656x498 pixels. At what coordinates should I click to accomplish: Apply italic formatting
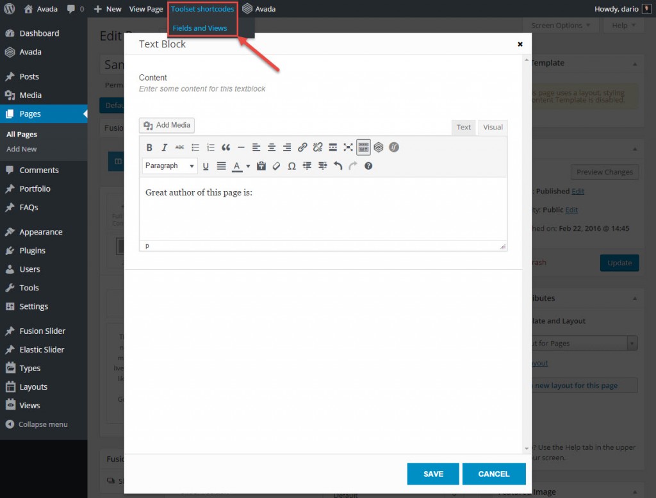point(165,147)
